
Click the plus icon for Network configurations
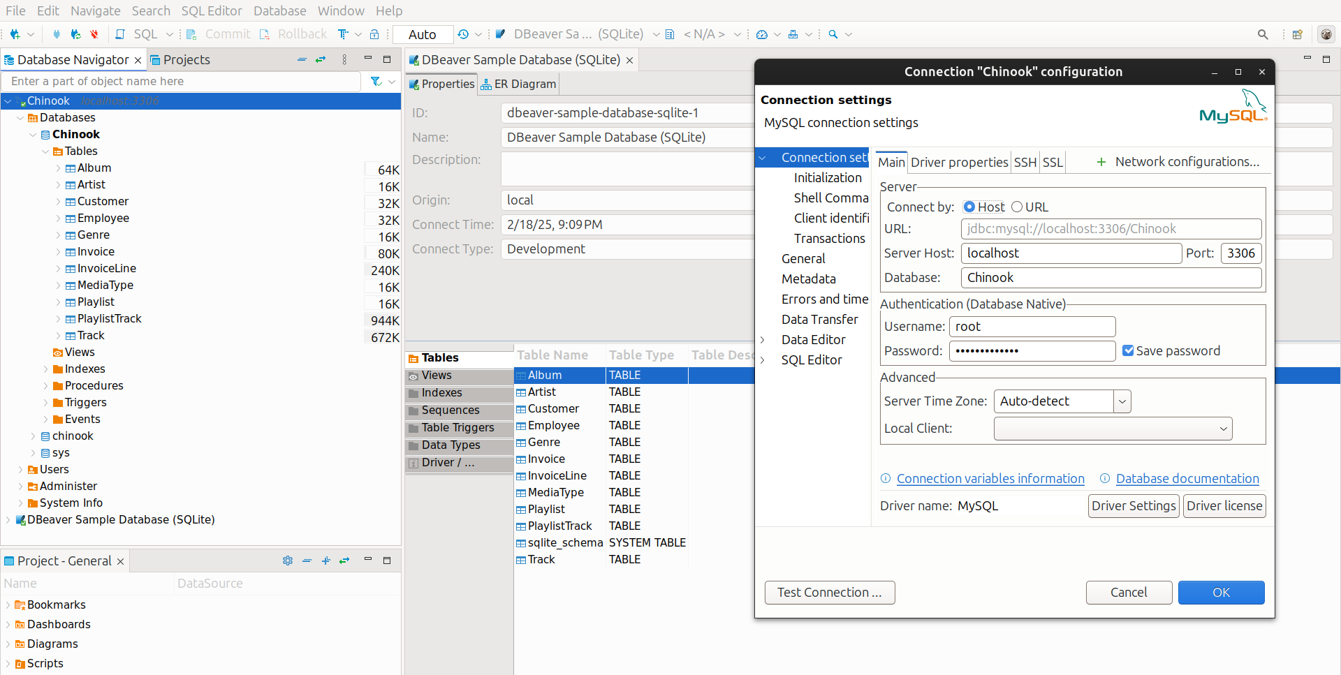(1101, 162)
